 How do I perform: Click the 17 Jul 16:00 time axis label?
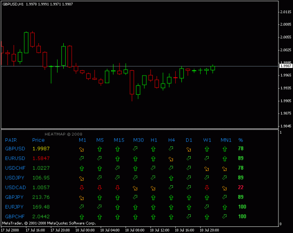tap(35, 230)
